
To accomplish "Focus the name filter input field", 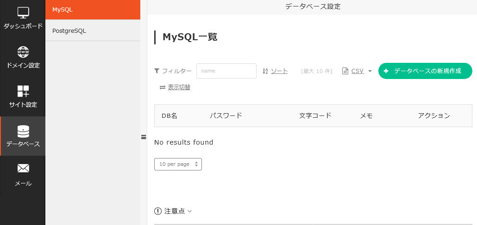I will [x=226, y=71].
